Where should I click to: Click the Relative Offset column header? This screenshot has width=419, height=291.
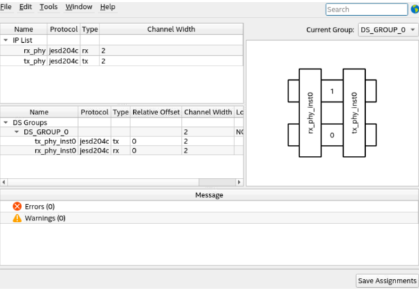155,112
